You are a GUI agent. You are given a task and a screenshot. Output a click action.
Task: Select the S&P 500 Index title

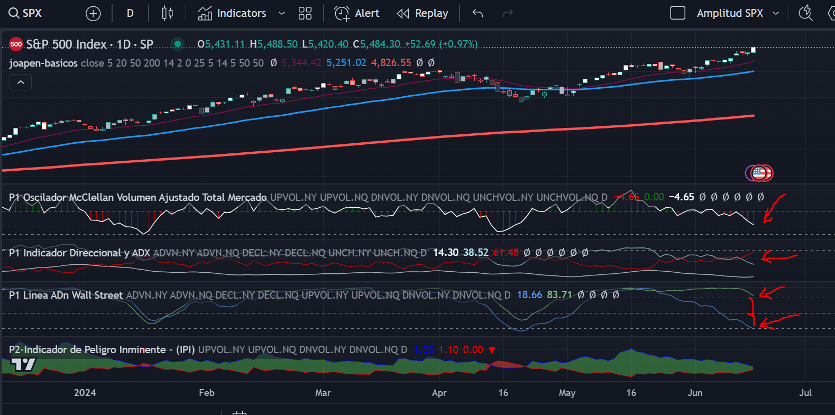(x=90, y=44)
